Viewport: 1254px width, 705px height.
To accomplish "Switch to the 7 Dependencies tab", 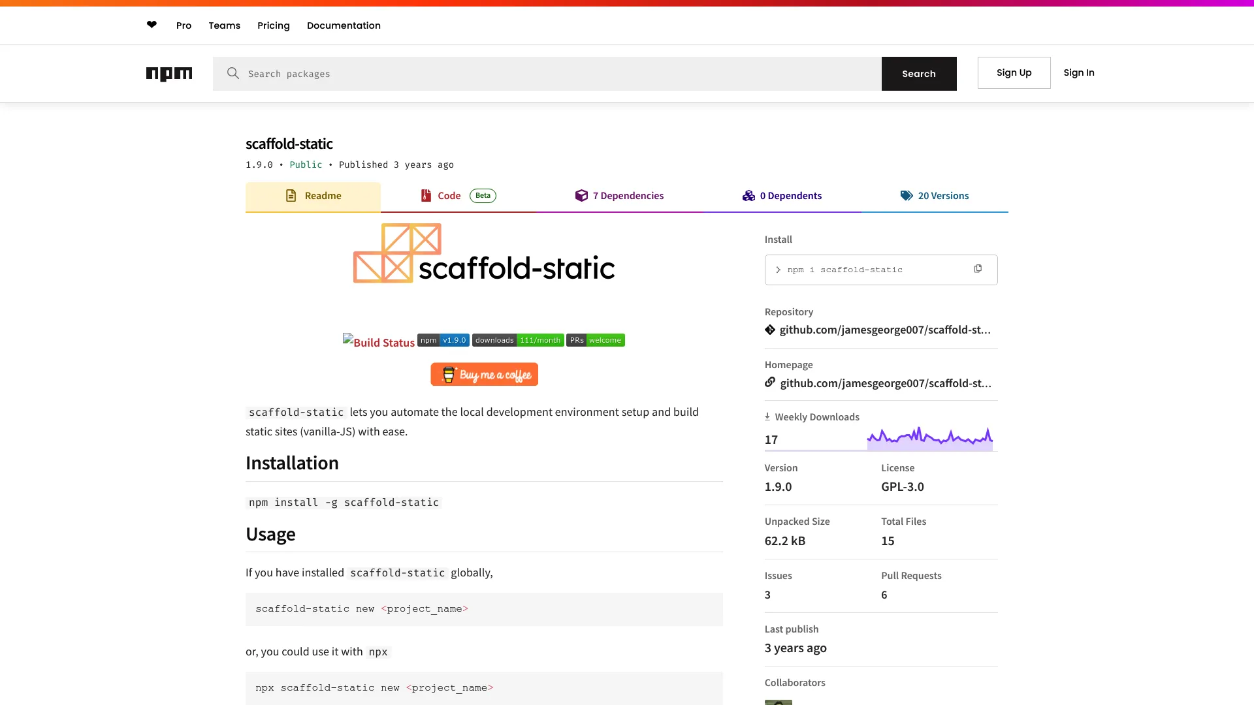I will (619, 196).
